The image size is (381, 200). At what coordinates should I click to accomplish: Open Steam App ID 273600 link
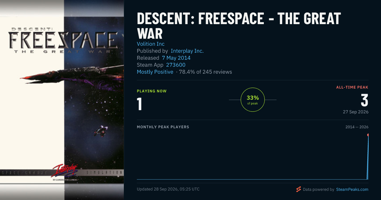click(x=176, y=65)
